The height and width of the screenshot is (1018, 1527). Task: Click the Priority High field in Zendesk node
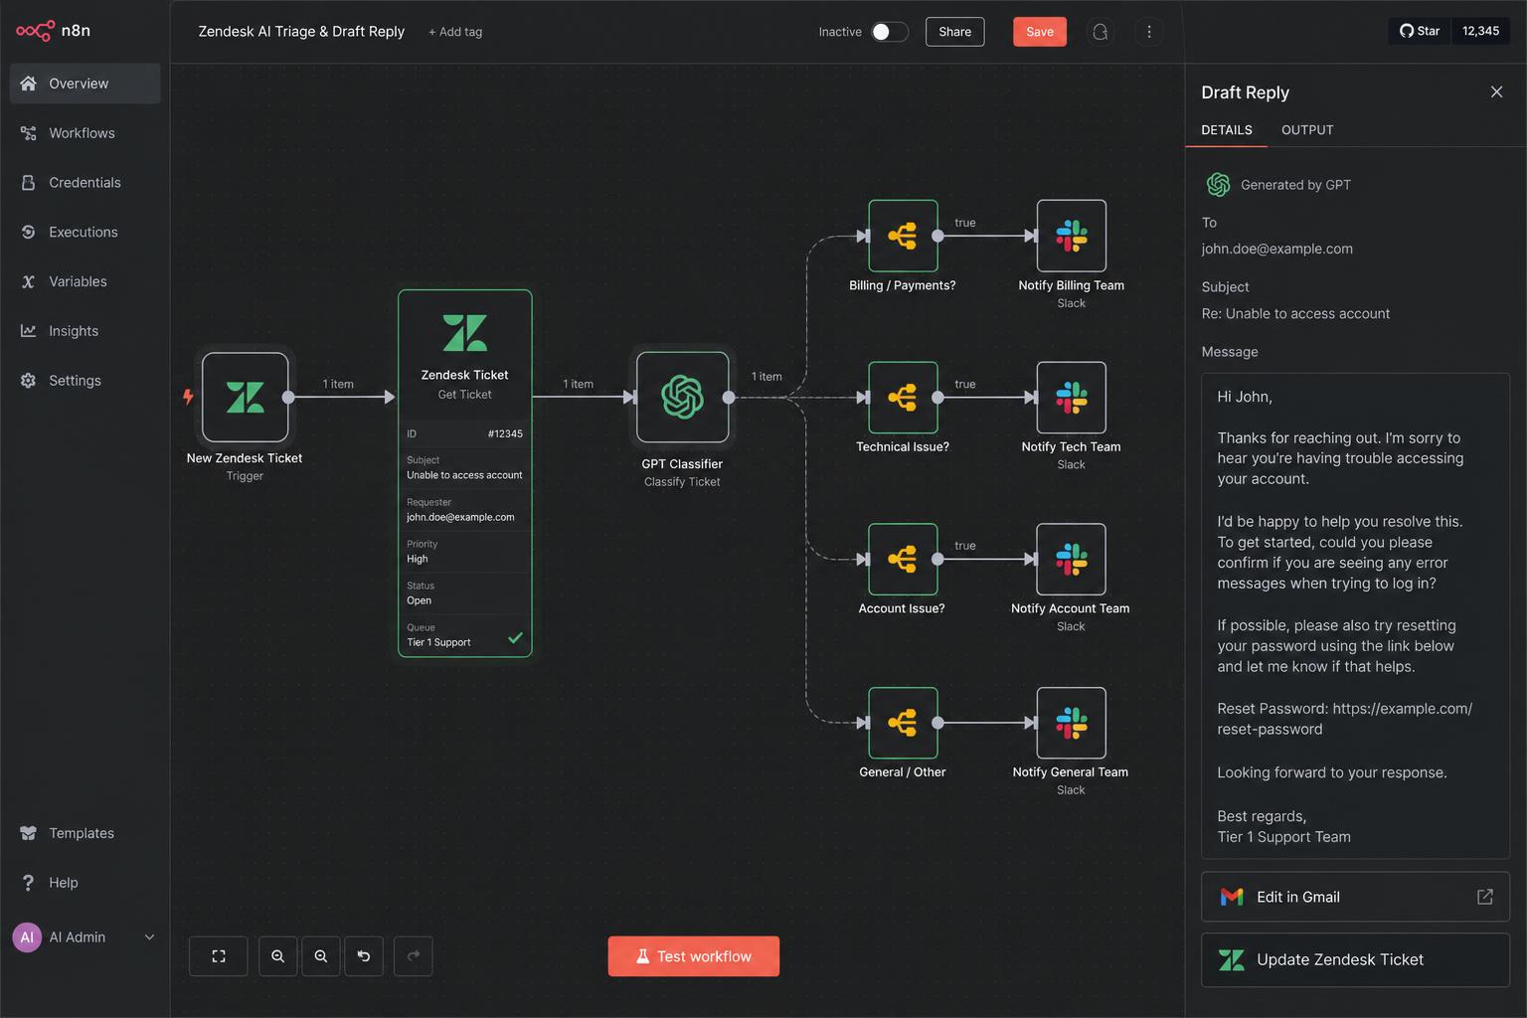coord(464,552)
